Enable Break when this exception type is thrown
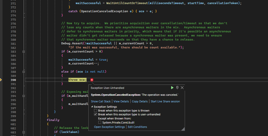 pos(96,111)
